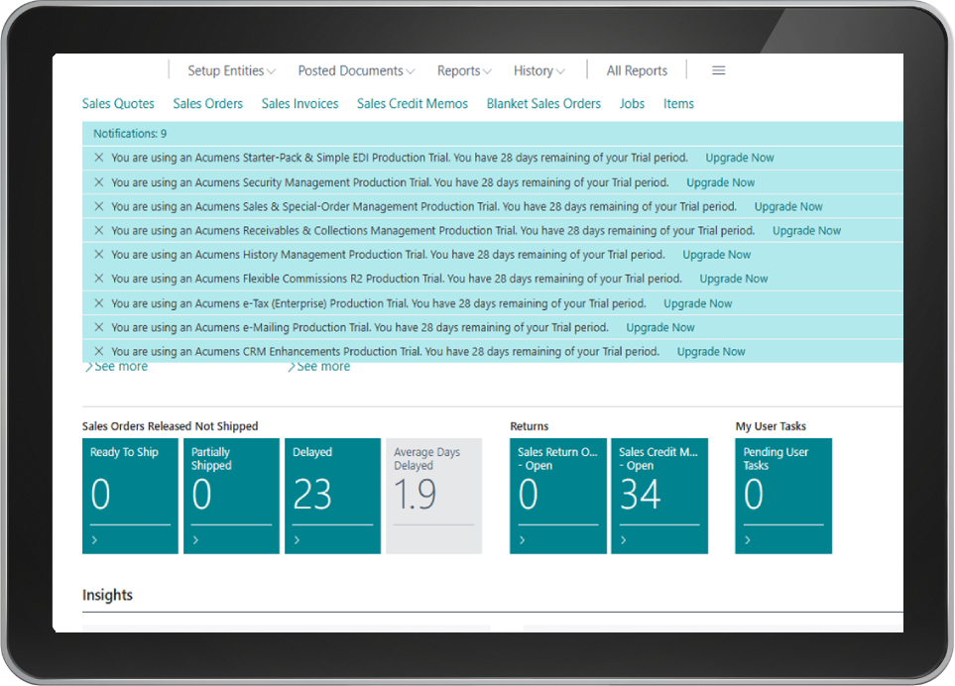Open the Sales Quotes page

[x=118, y=103]
